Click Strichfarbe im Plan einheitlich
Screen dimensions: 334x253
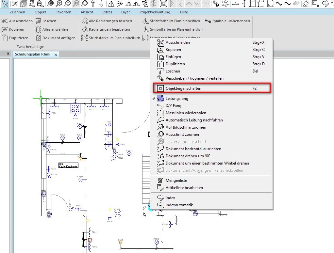click(x=175, y=21)
